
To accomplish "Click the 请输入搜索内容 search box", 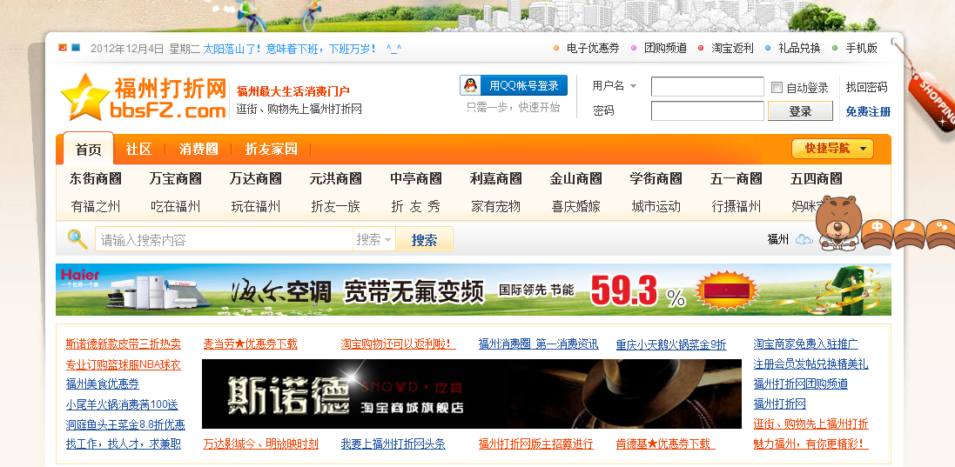I will (224, 239).
